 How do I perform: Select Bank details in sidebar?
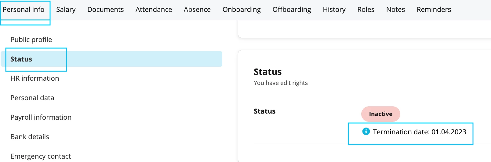(30, 137)
